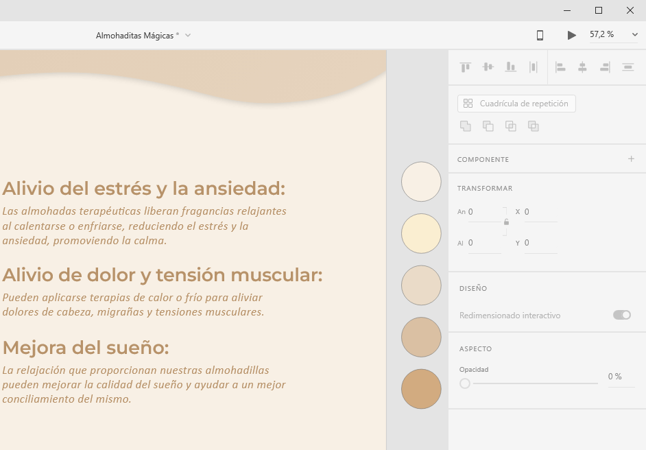Screen dimensions: 646x450
Task: Start the desktop preview with Play
Action: pos(571,35)
